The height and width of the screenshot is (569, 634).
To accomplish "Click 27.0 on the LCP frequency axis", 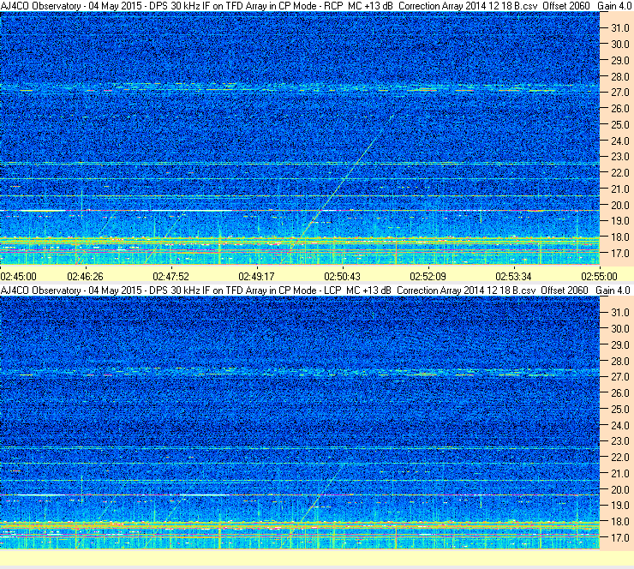I will [619, 377].
